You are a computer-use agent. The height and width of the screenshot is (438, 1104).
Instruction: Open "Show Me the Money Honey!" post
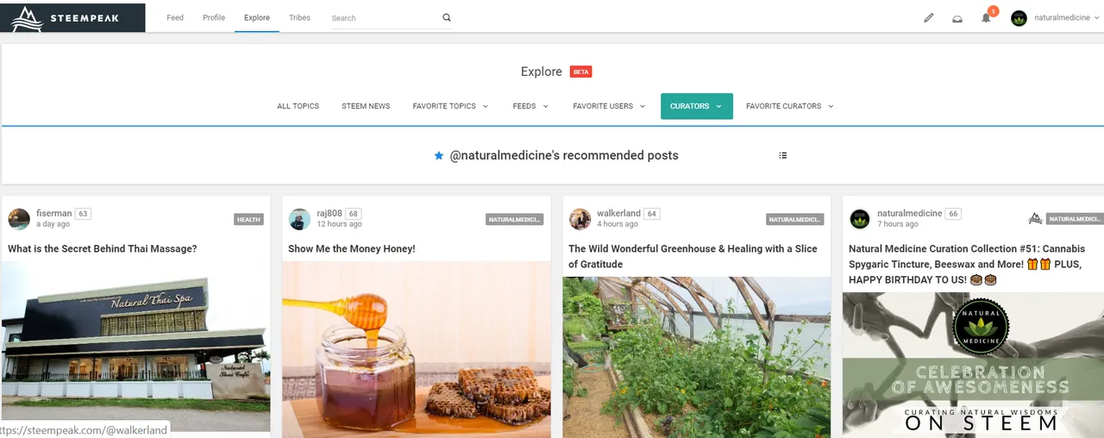click(x=352, y=248)
